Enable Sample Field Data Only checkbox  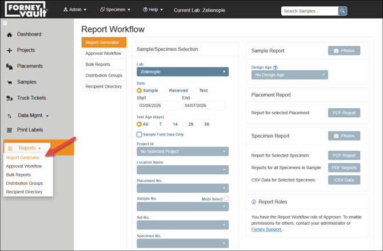tap(139, 134)
